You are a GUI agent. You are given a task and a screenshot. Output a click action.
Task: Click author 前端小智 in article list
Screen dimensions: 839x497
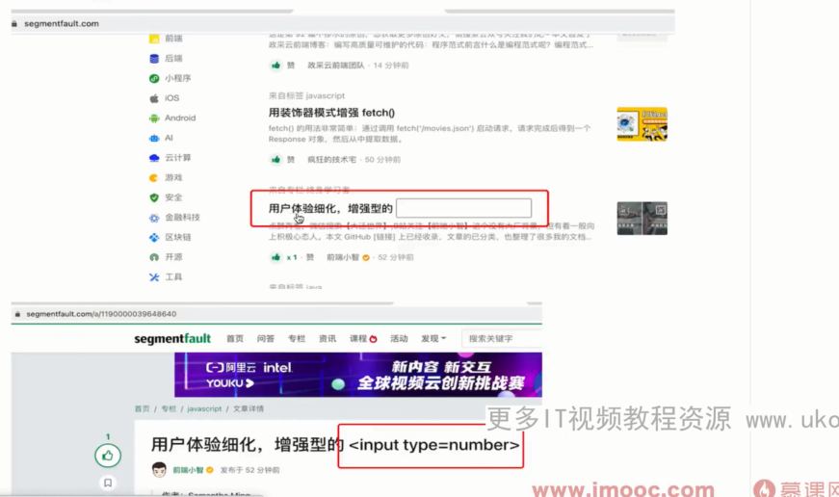(x=343, y=257)
